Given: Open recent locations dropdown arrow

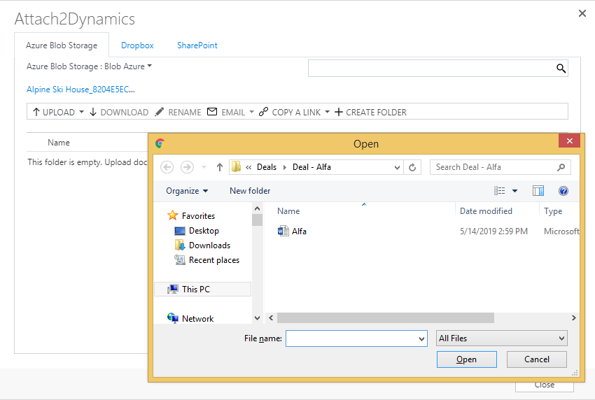Looking at the screenshot, I should point(204,167).
